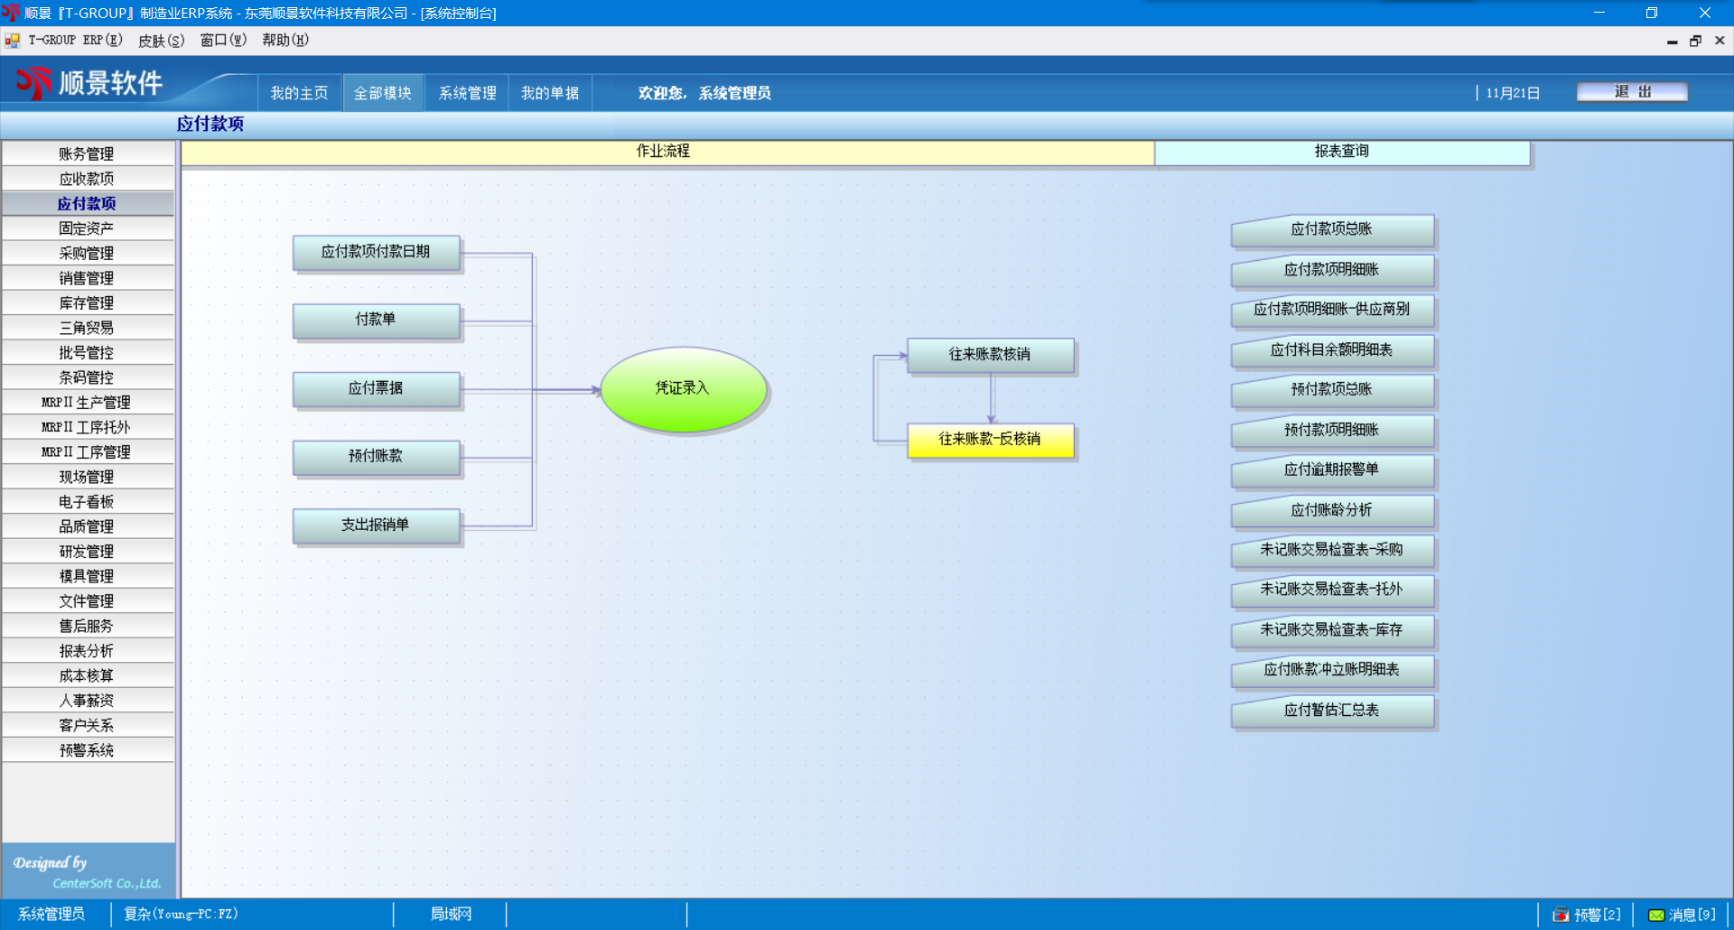
Task: Open the 皮肤 menu
Action: 161,41
